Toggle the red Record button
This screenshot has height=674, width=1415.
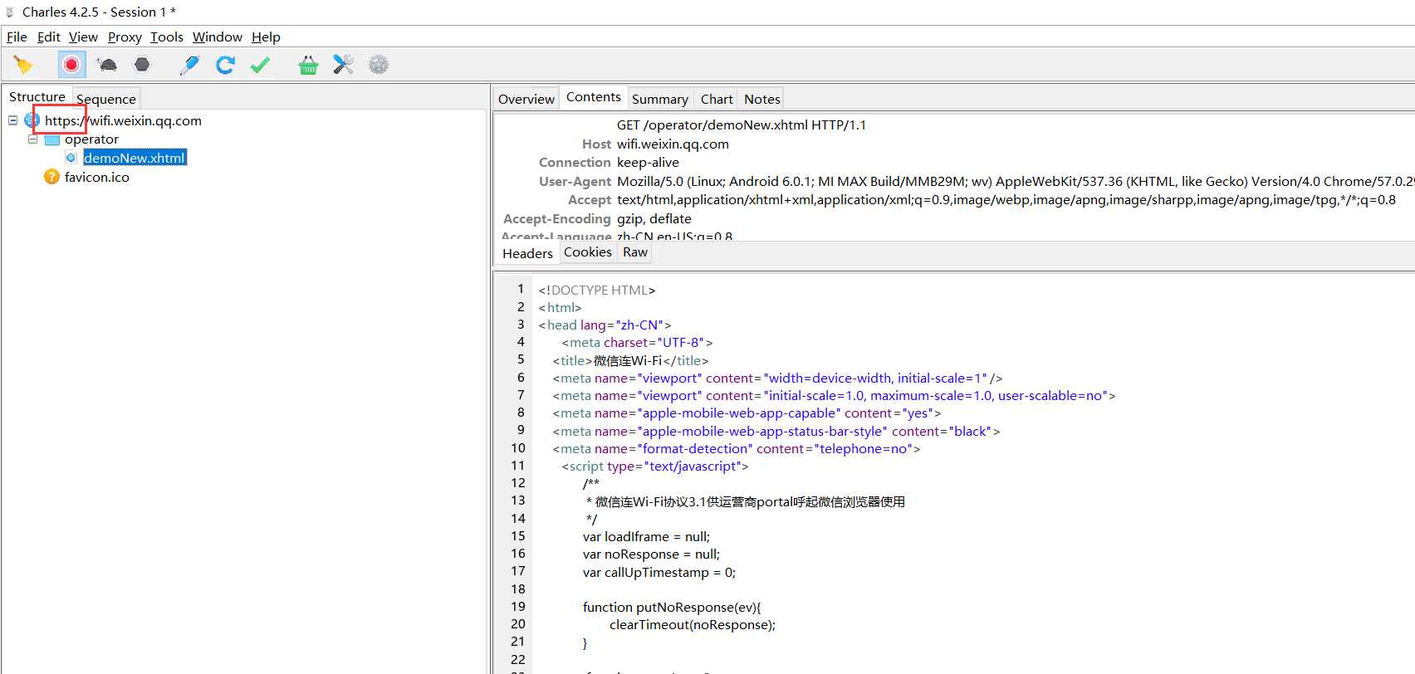tap(71, 65)
